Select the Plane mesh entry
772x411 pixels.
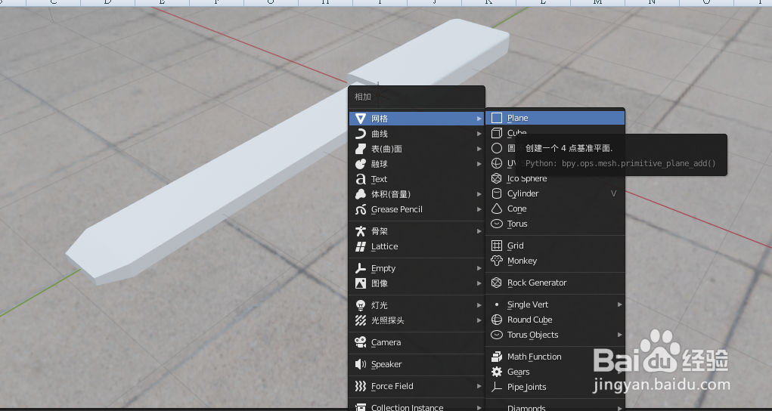tap(555, 118)
